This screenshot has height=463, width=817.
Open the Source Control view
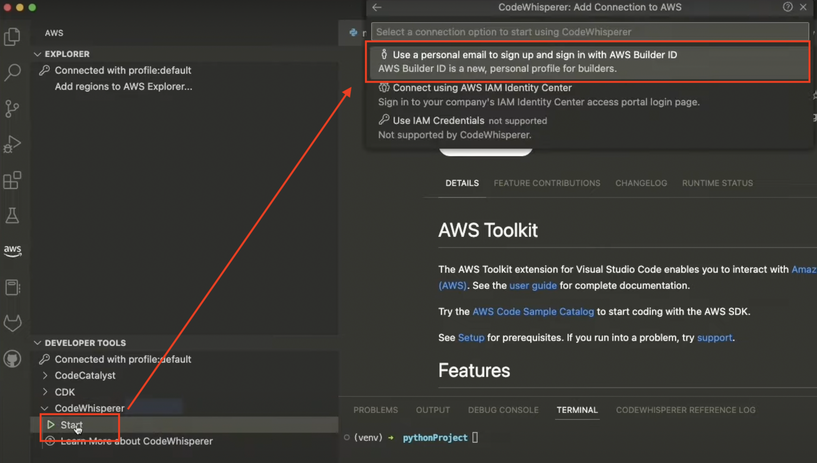(x=12, y=109)
